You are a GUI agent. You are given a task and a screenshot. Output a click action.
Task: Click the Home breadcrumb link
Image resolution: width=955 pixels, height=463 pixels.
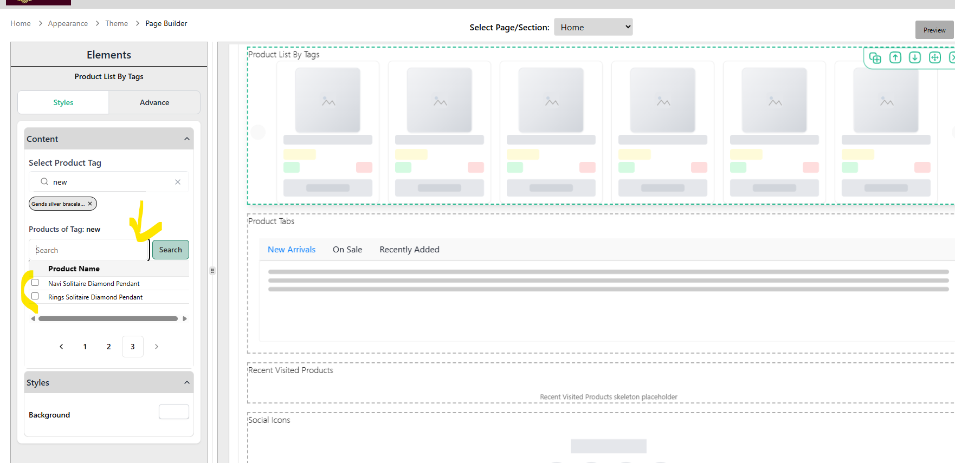pyautogui.click(x=21, y=23)
